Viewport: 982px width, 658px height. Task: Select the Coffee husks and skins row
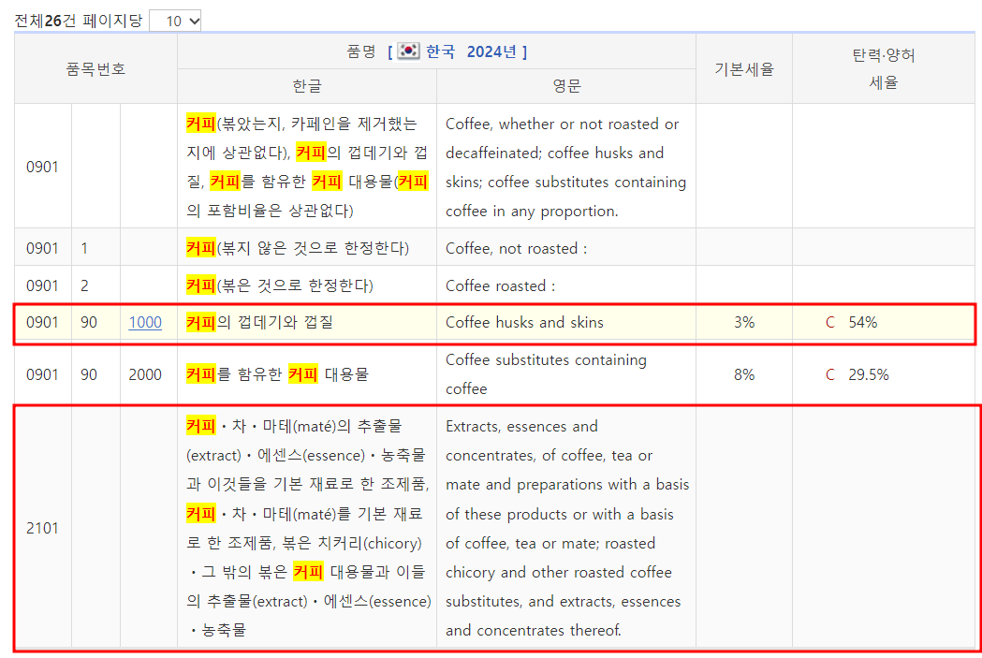click(x=524, y=322)
